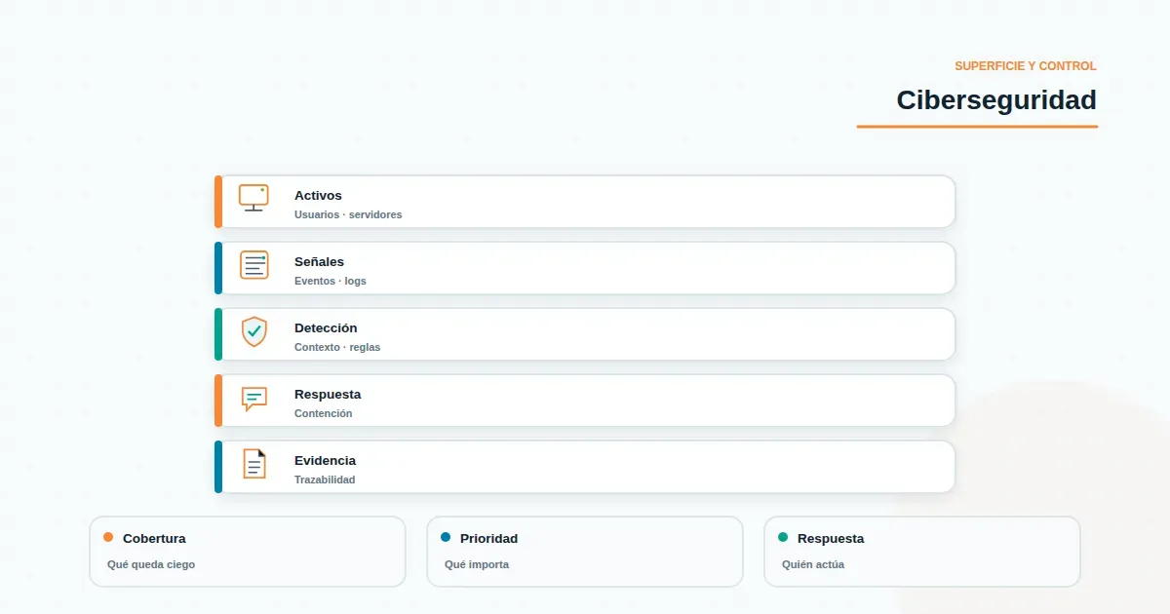
Task: Click the shield checkmark icon in Detección
Action: (253, 331)
